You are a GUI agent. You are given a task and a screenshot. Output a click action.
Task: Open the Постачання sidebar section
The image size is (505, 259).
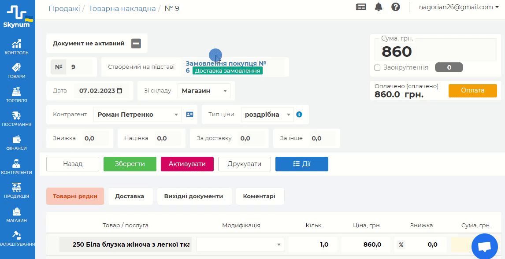17,119
